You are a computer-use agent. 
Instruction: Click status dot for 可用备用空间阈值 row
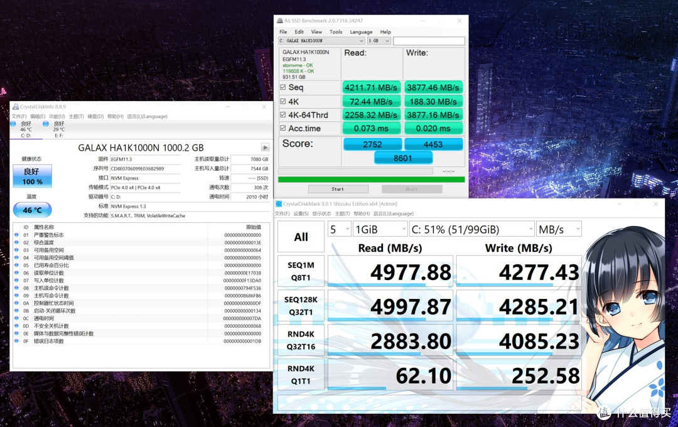16,257
